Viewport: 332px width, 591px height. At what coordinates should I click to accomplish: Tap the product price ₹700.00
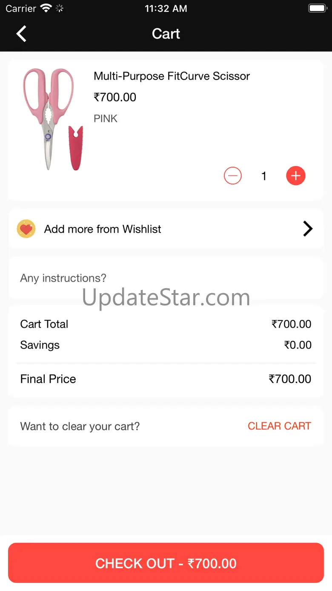115,97
